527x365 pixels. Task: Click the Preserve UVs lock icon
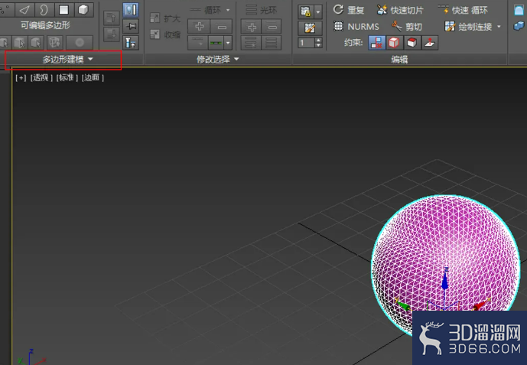coord(306,11)
